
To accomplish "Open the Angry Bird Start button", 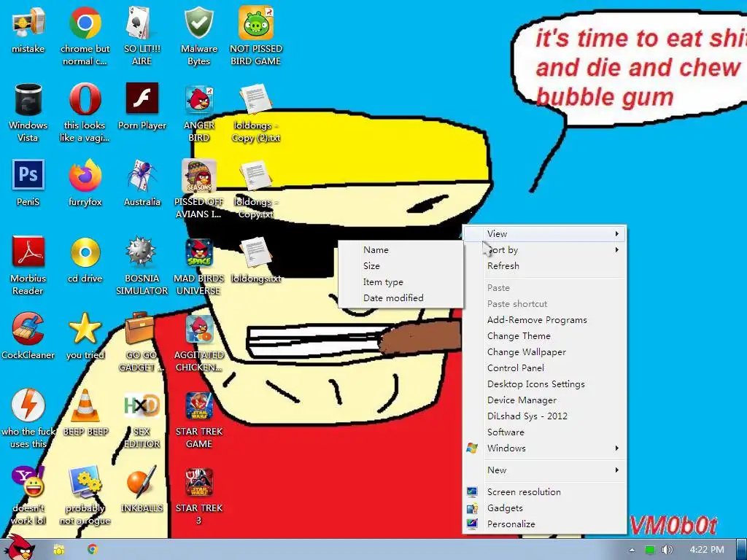I will (19, 548).
